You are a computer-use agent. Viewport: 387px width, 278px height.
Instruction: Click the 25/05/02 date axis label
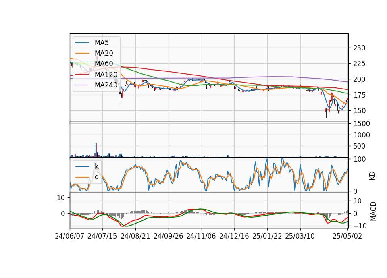pos(347,236)
